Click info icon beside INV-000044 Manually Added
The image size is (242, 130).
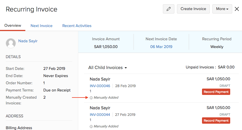[x=91, y=127]
